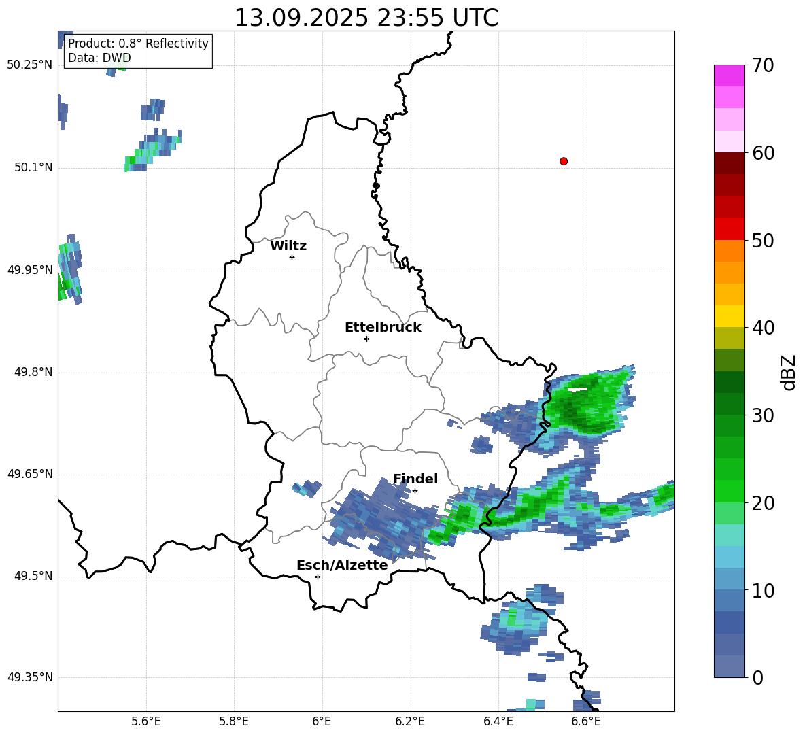Click the 49.8°N latitude label
Image resolution: width=805 pixels, height=735 pixels.
click(x=33, y=372)
